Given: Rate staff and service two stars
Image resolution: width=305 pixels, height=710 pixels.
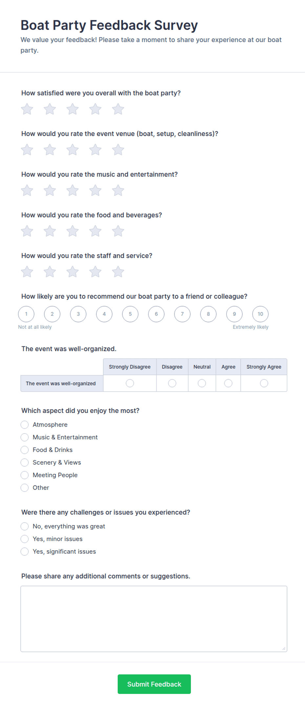Looking at the screenshot, I should (50, 272).
